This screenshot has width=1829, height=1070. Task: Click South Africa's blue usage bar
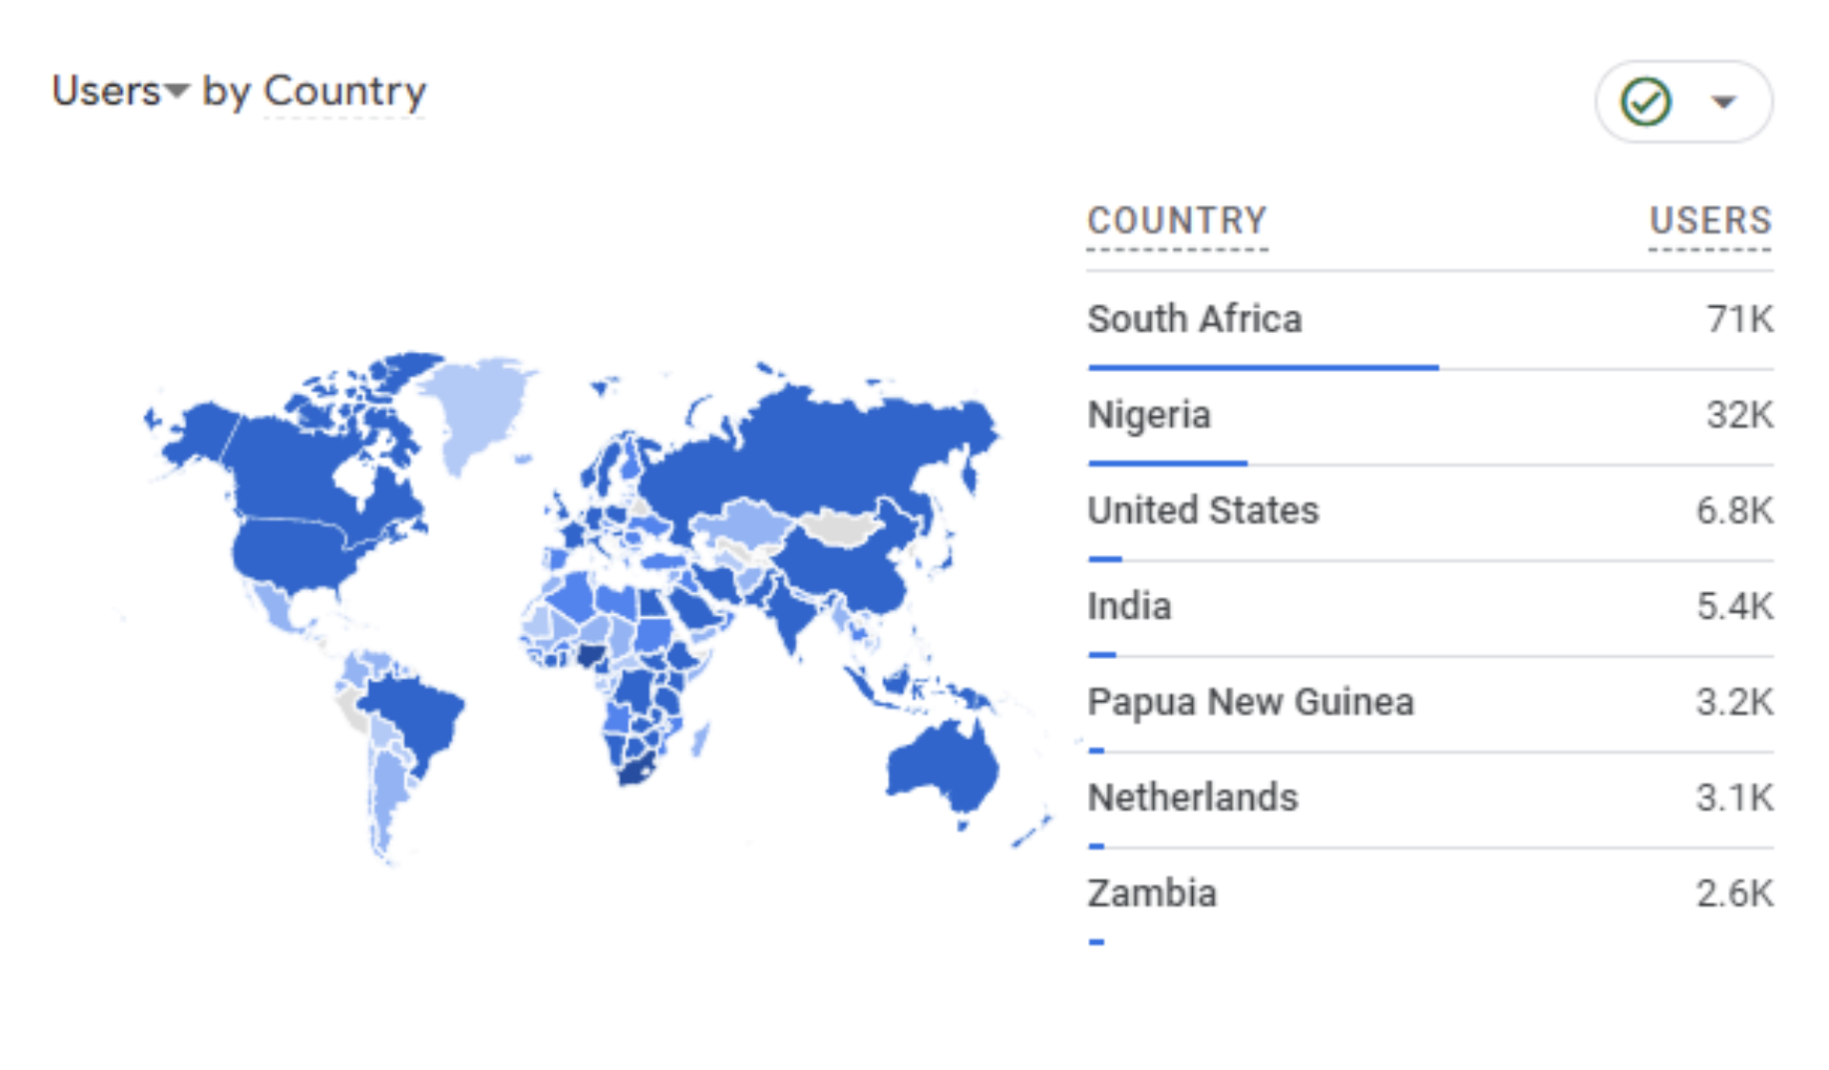[x=1262, y=365]
